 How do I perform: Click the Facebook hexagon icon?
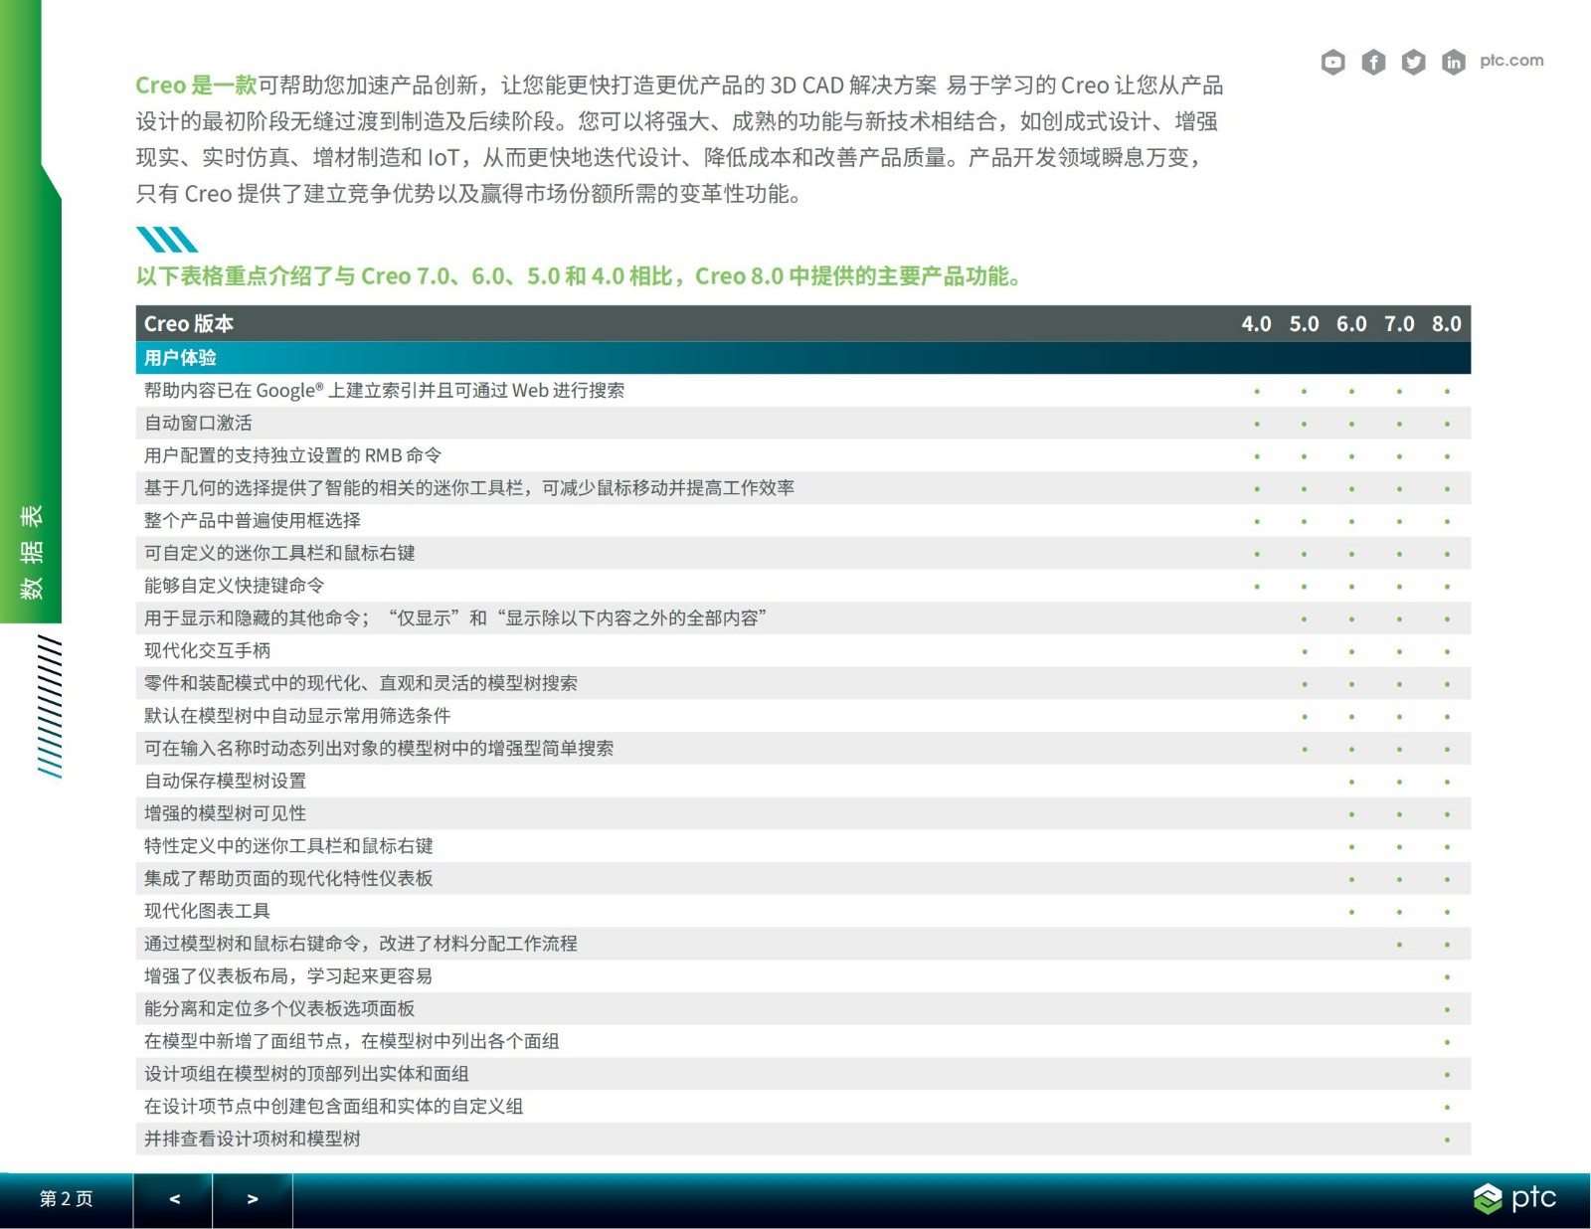1373,63
